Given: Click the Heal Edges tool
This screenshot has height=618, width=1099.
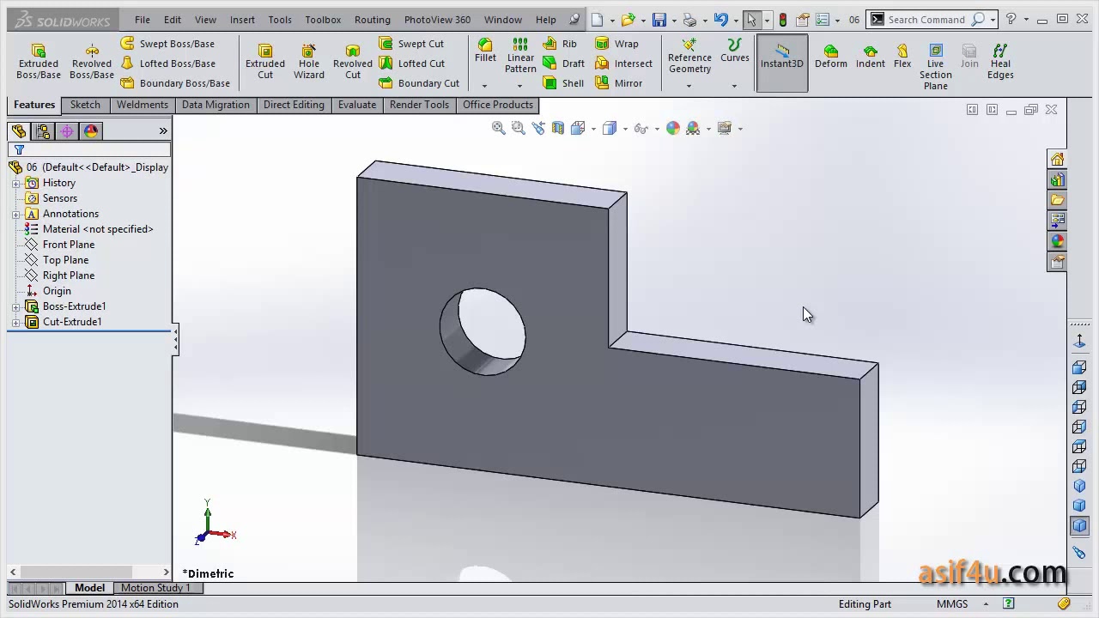Looking at the screenshot, I should point(1000,62).
